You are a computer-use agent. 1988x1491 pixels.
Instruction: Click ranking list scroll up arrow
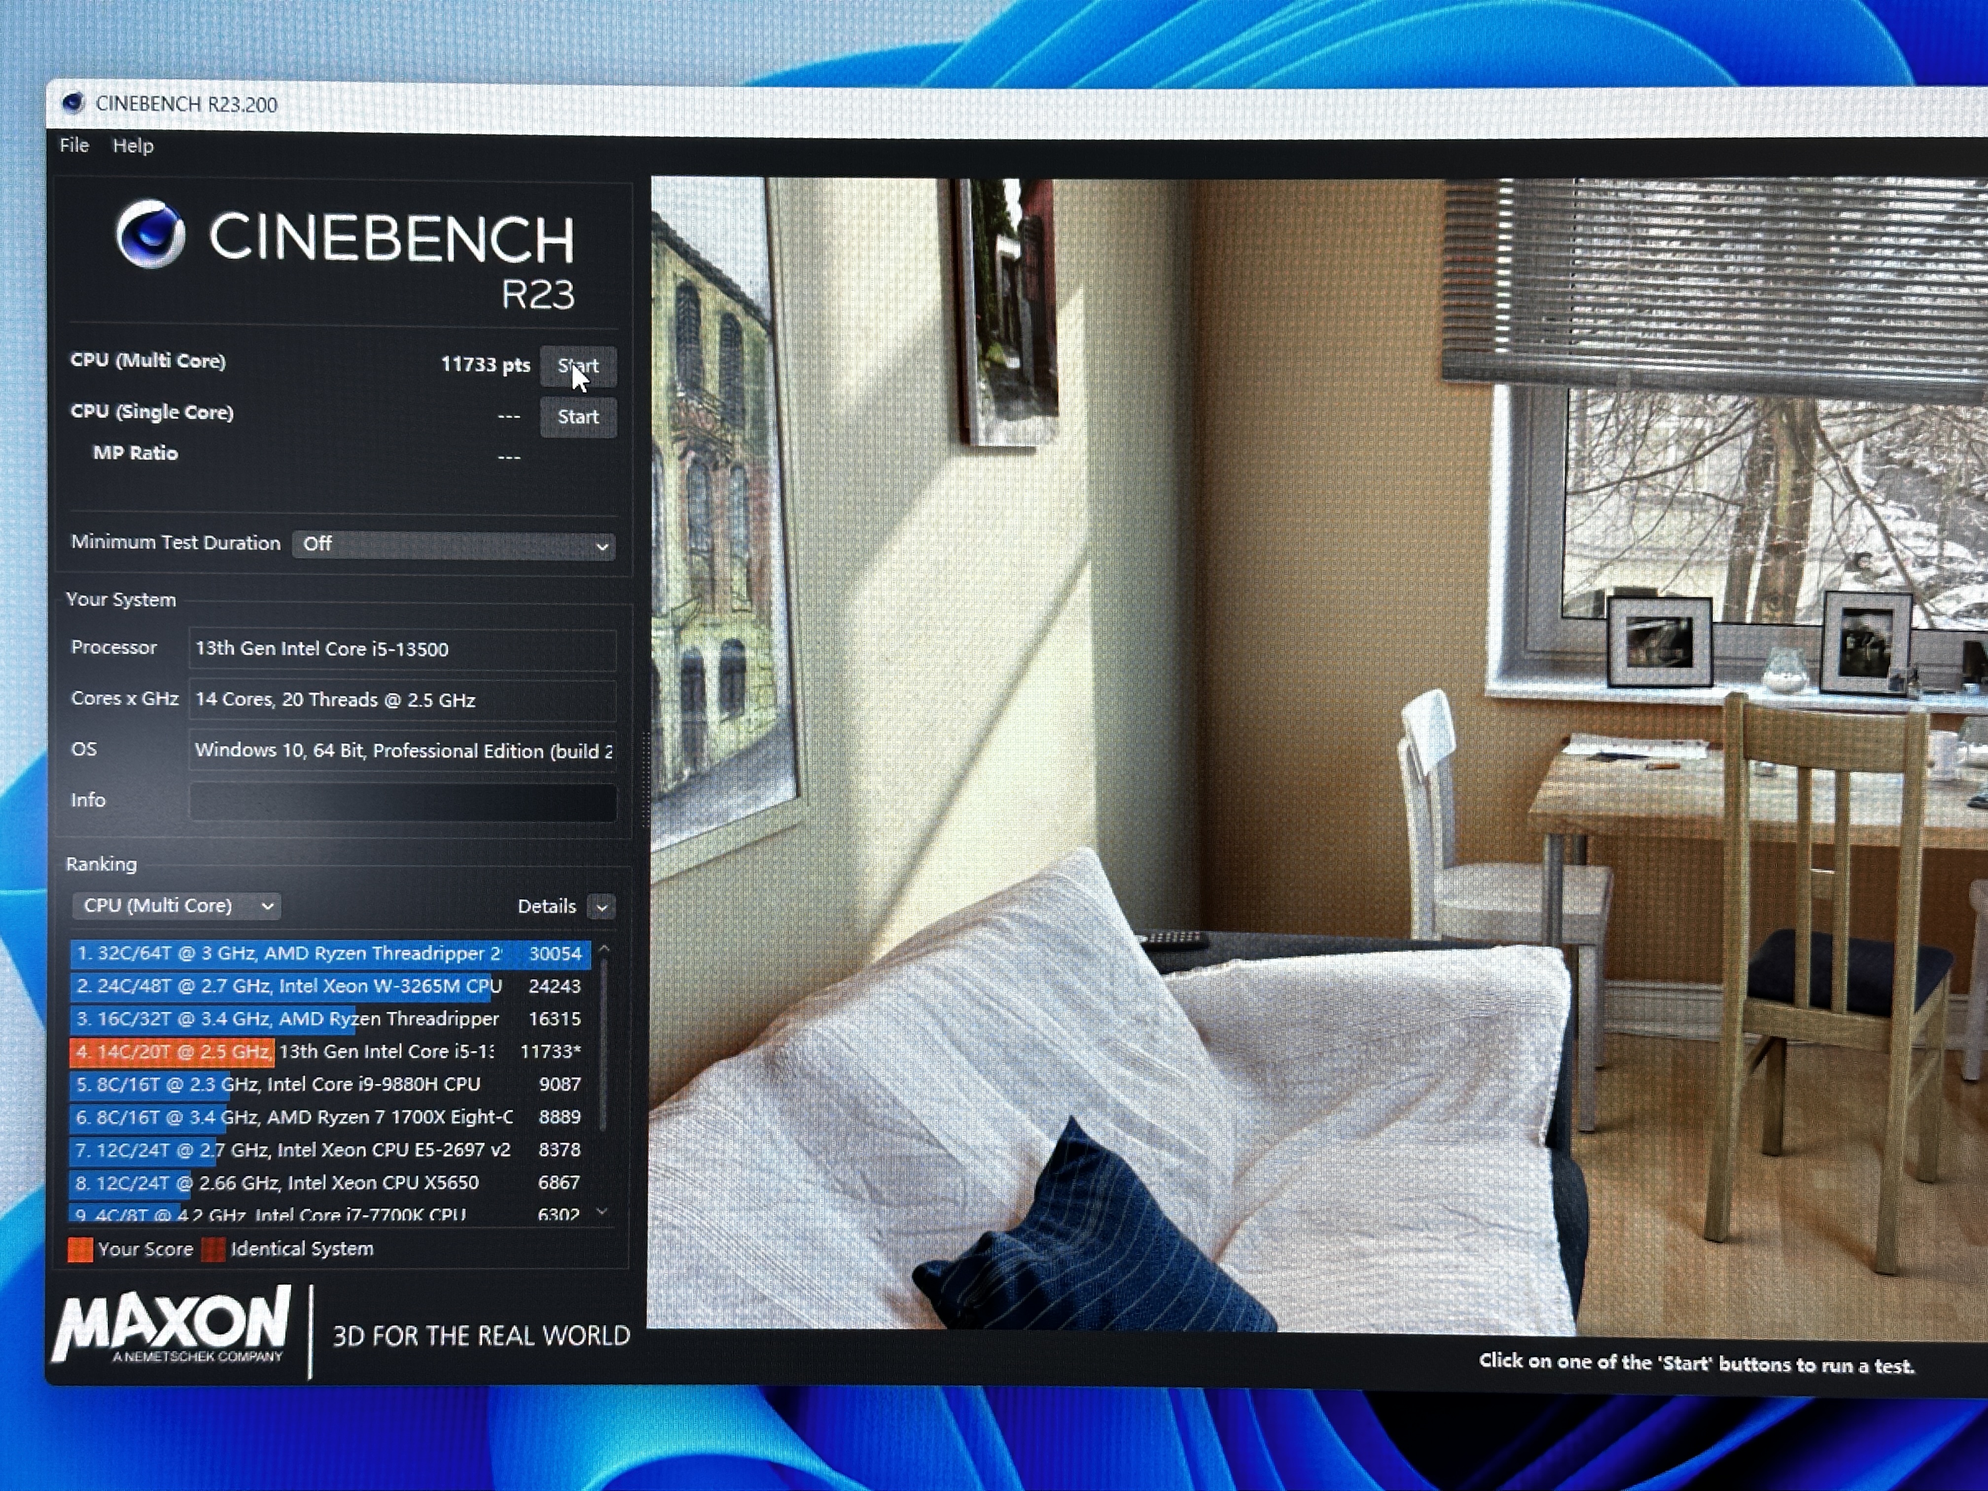point(604,949)
